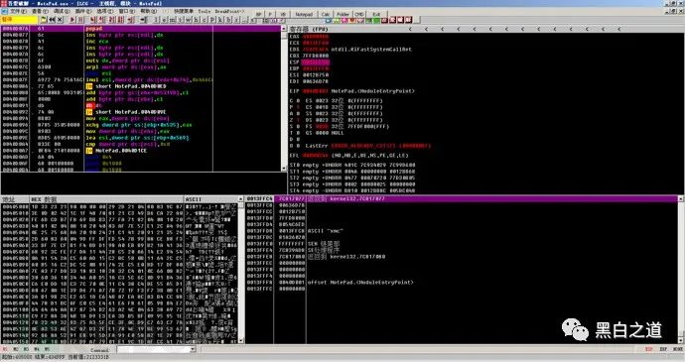Show CPU window via C icon
The width and height of the screenshot is (685, 362).
coord(205,20)
